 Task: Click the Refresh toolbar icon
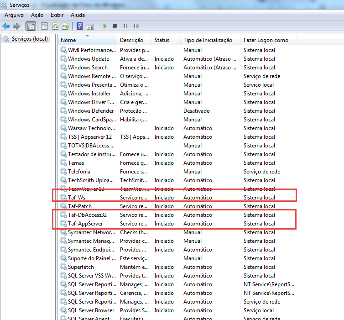tap(56, 26)
